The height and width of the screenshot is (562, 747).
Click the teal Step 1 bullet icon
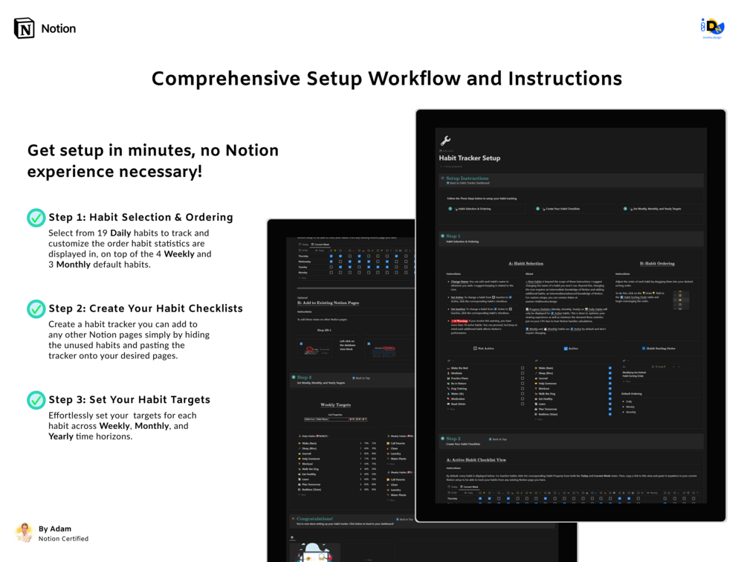click(442, 236)
